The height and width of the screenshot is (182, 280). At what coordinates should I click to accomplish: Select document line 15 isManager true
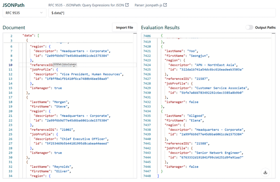pos(46,88)
